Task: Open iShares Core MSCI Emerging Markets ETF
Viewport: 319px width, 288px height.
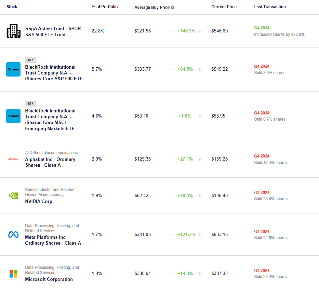Action: 50,120
